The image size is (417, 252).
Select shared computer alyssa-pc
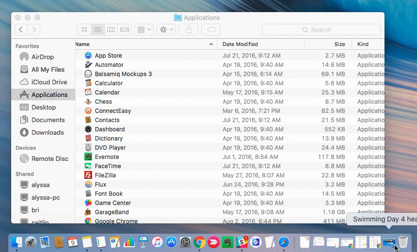click(43, 197)
